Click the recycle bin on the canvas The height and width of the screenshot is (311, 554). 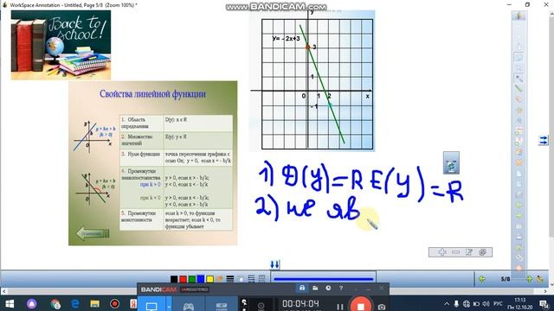451,163
